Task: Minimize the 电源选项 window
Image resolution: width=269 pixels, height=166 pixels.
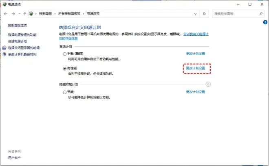Action: [238, 4]
